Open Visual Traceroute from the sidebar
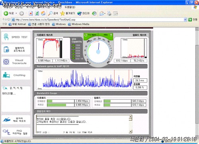 (x=16, y=62)
